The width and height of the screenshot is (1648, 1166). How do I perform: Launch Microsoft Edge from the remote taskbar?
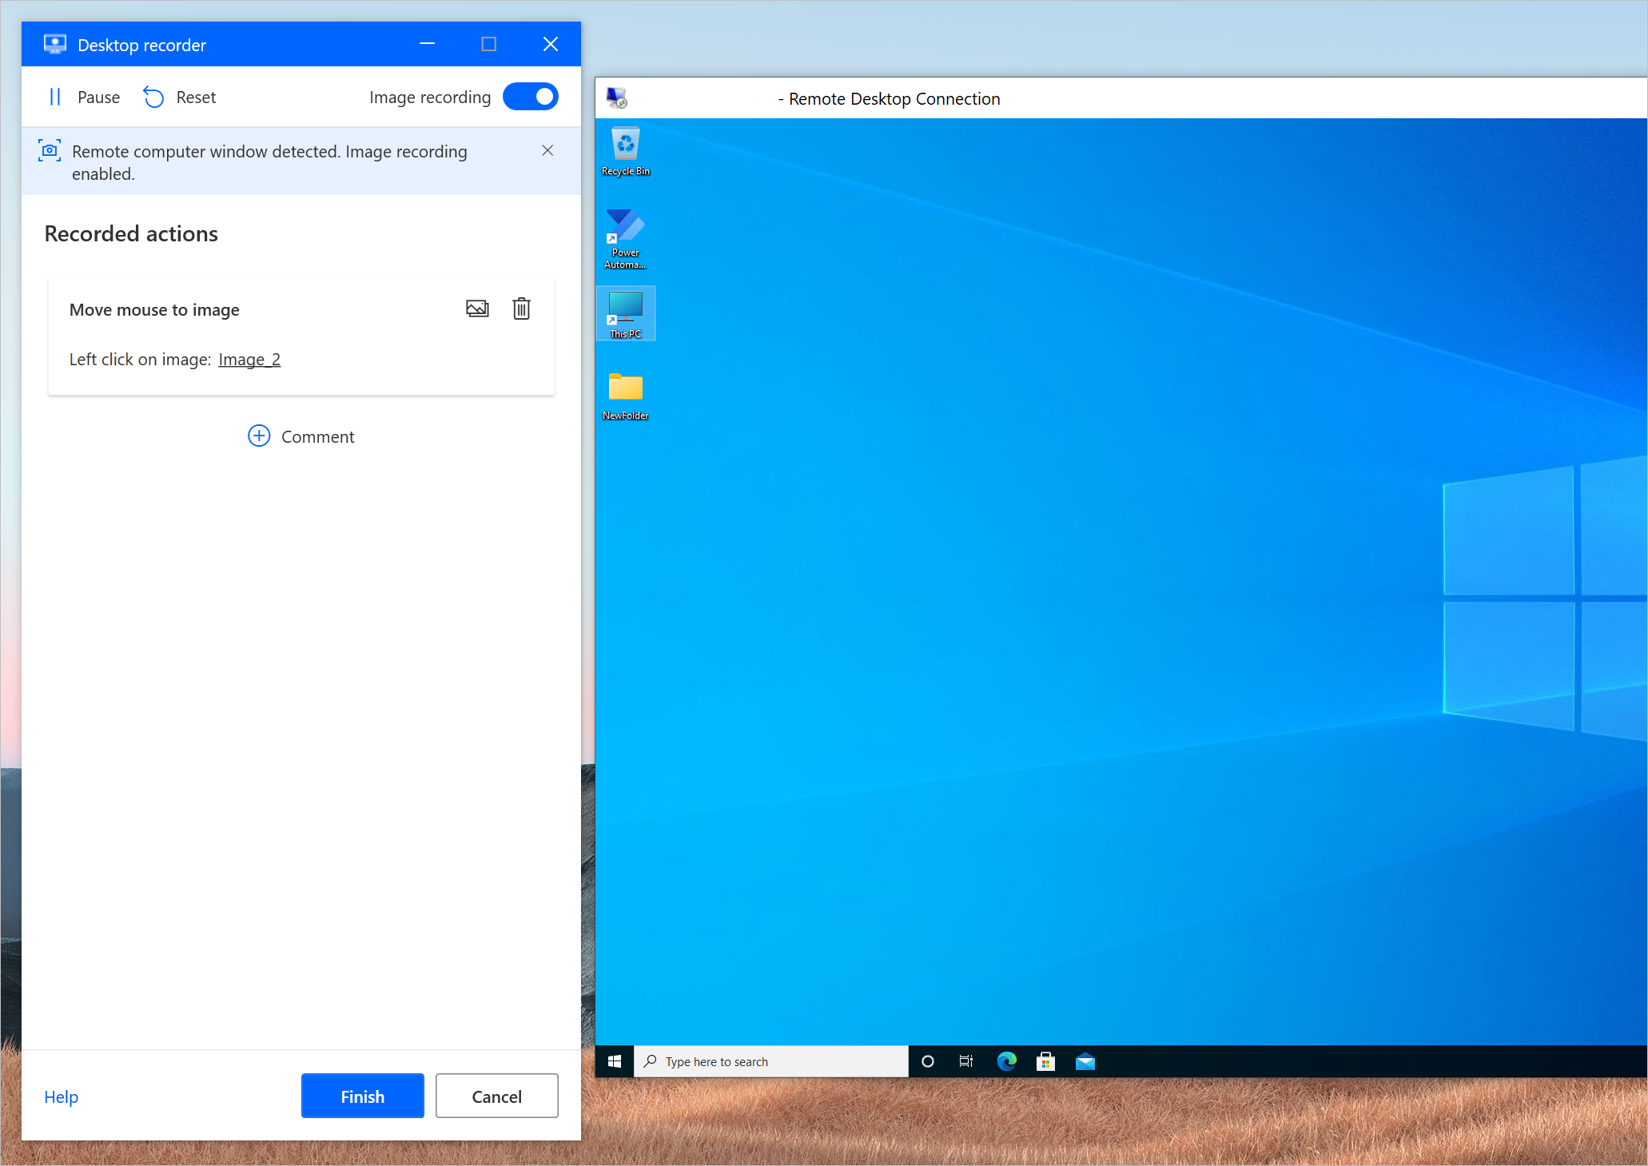pyautogui.click(x=1006, y=1061)
